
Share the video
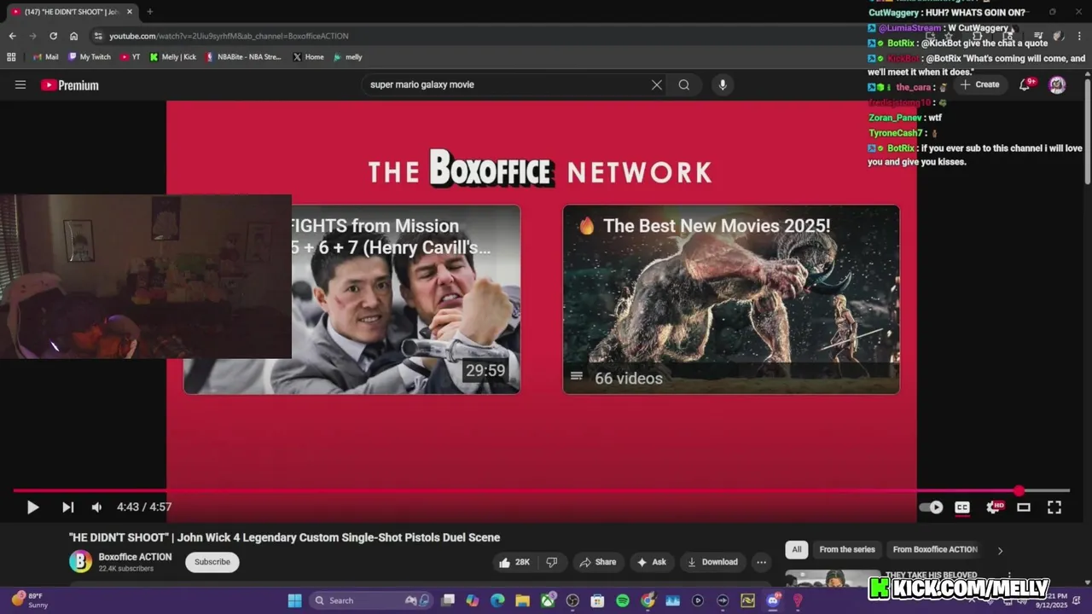click(x=597, y=562)
